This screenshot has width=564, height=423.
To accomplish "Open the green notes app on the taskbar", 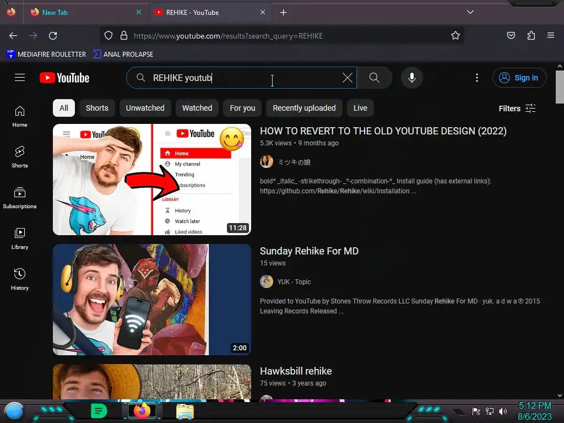I will pyautogui.click(x=99, y=411).
